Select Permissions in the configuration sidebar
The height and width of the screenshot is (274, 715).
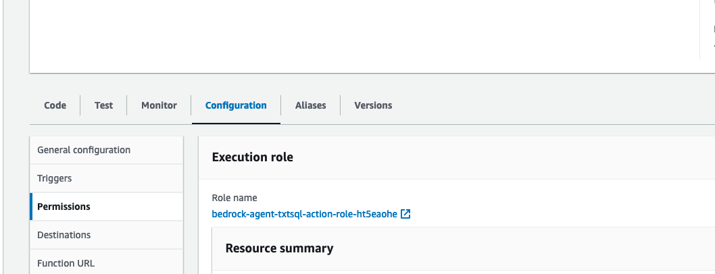click(64, 207)
